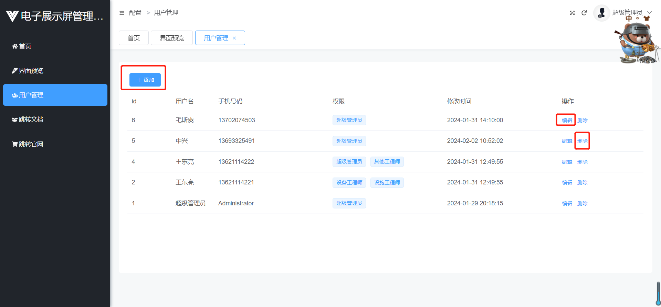The image size is (661, 307).
Task: Delete the Administrator row with id 1
Action: click(582, 203)
